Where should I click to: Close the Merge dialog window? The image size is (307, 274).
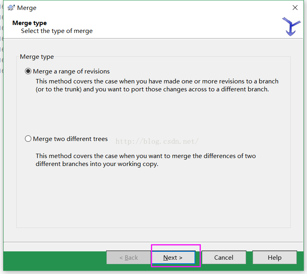tap(295, 8)
